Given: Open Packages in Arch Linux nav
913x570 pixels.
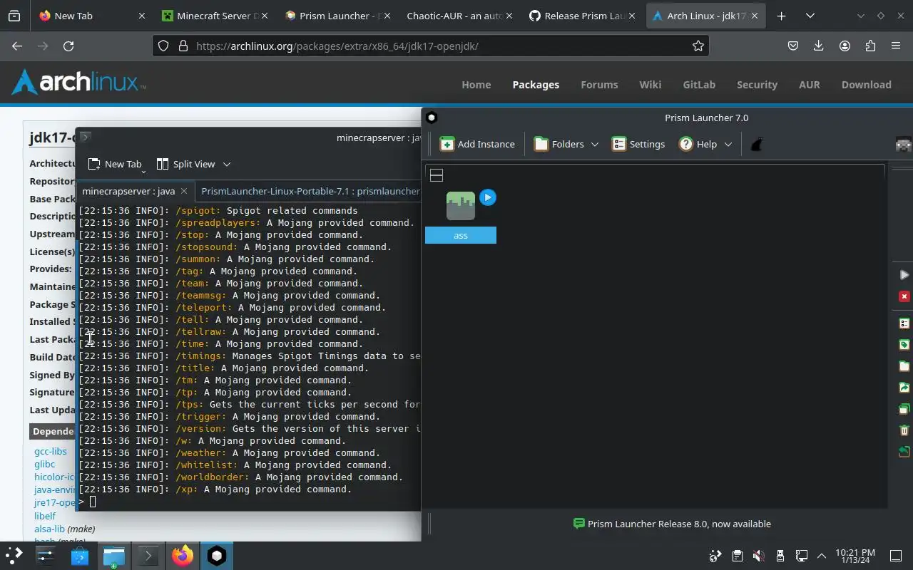Looking at the screenshot, I should pyautogui.click(x=536, y=84).
